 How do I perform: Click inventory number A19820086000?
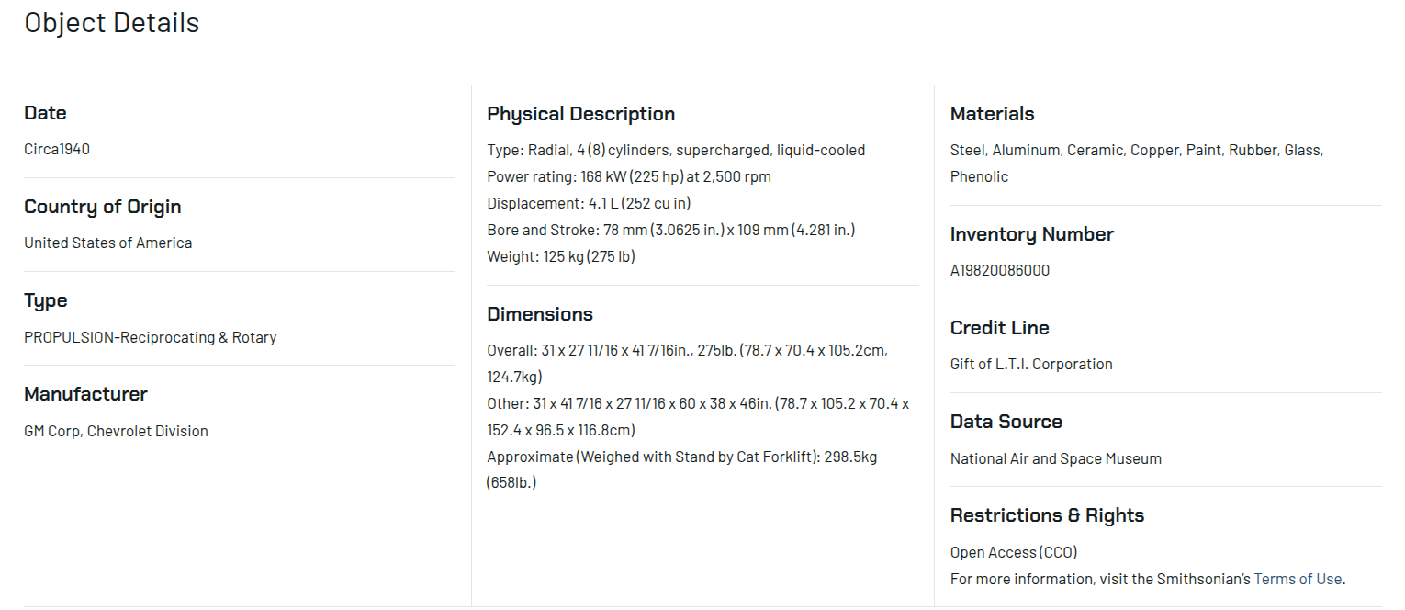coord(1000,270)
